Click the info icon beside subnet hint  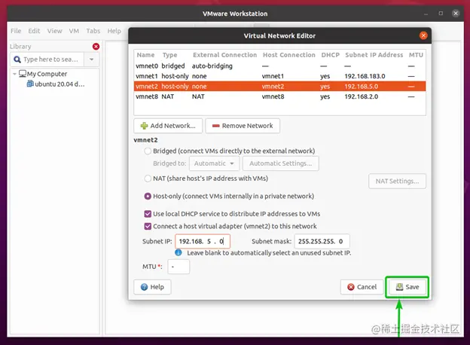point(179,252)
